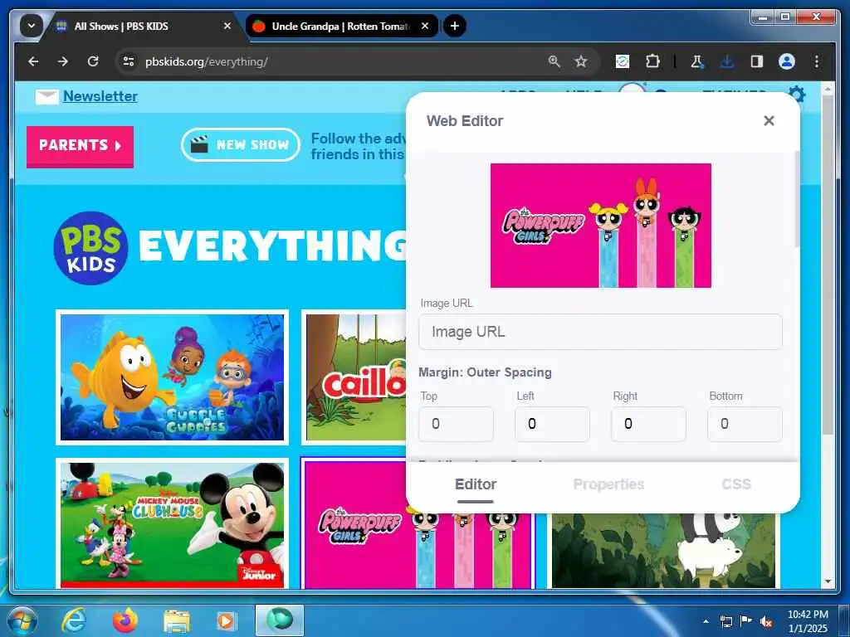Image resolution: width=850 pixels, height=637 pixels.
Task: Open the Extensions puzzle piece menu
Action: (652, 61)
